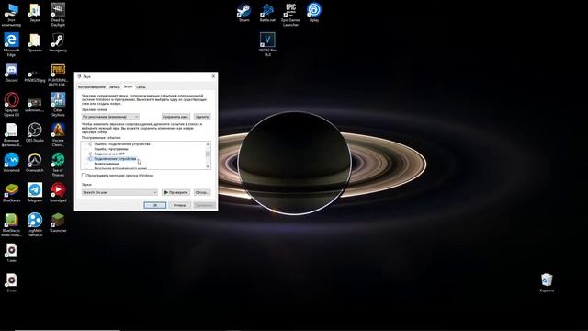Open the Soundpad shortcut
Screen dimensions: 588x331
[x=58, y=193]
